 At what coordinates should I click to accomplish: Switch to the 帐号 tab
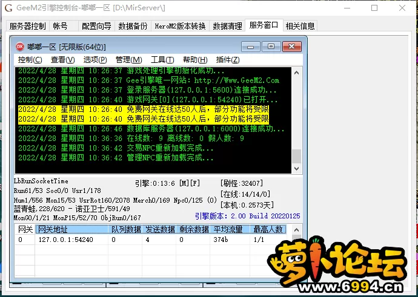[64, 26]
